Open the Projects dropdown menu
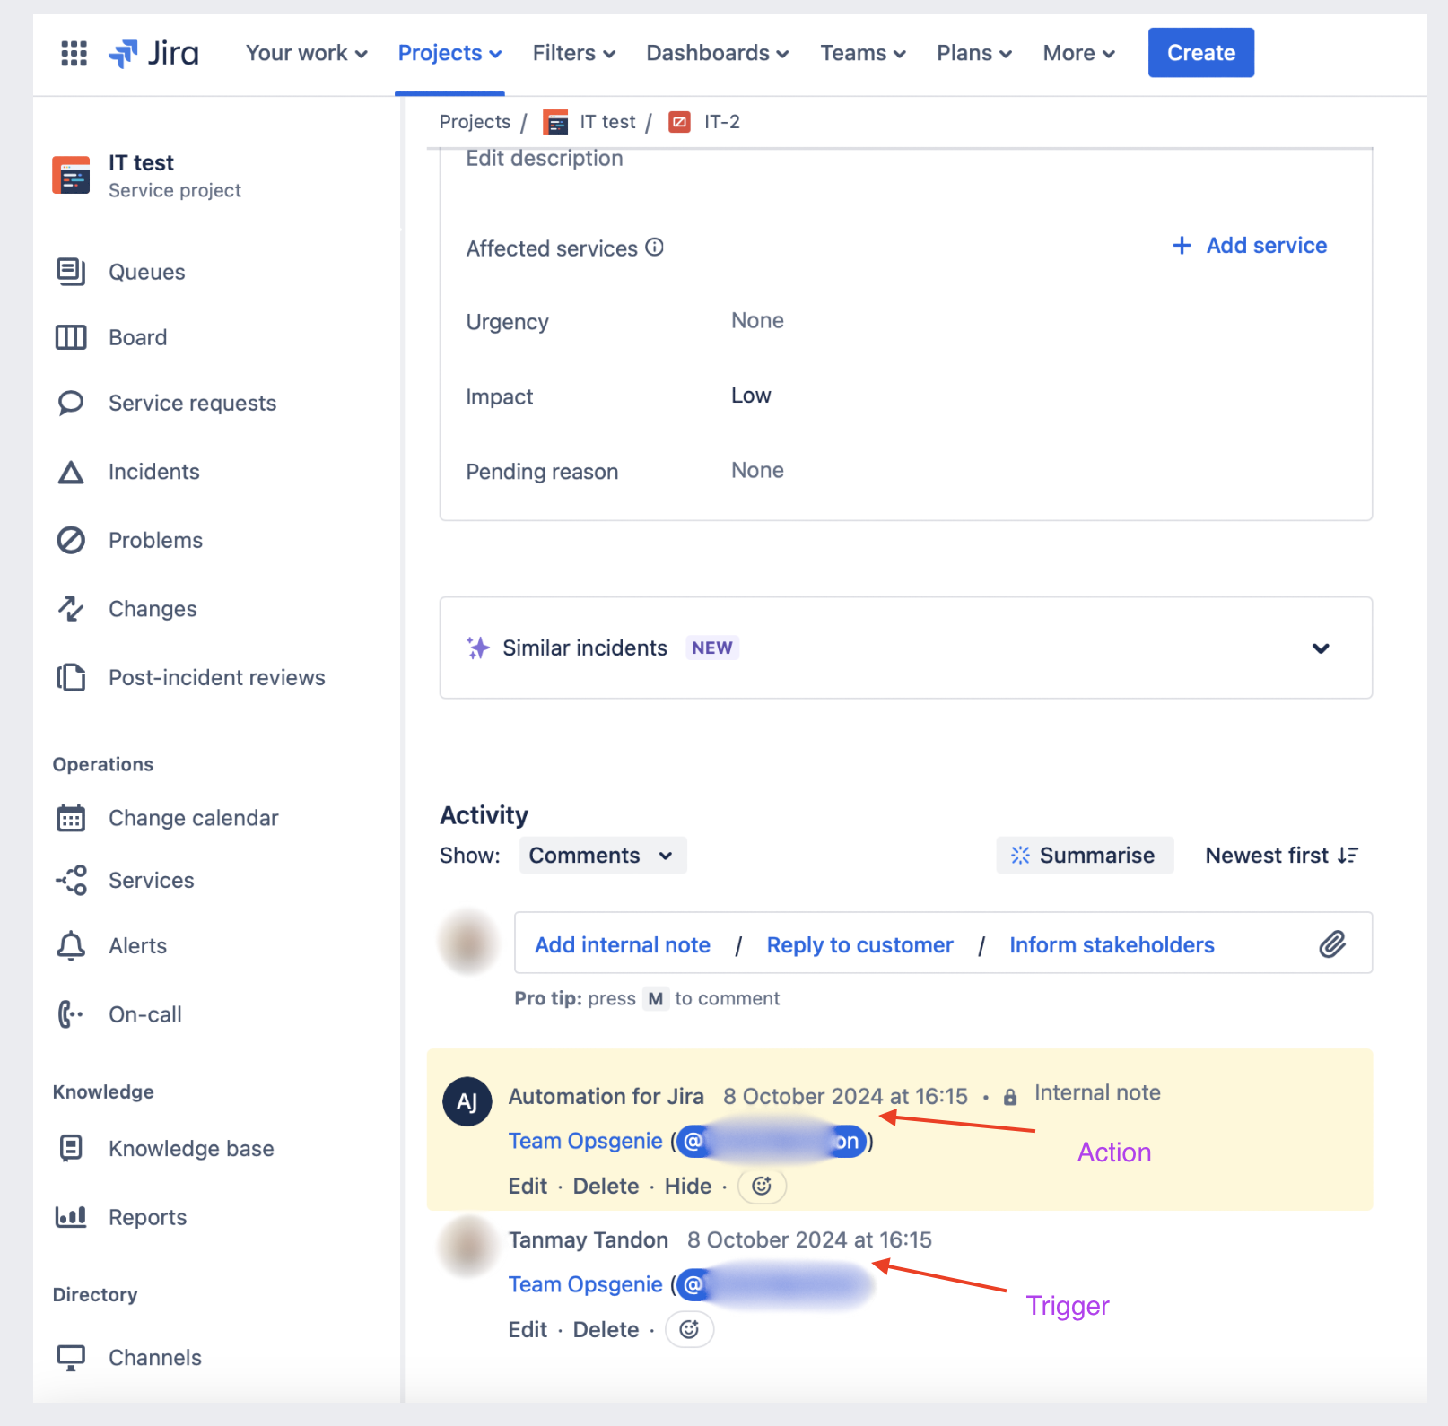 click(449, 53)
